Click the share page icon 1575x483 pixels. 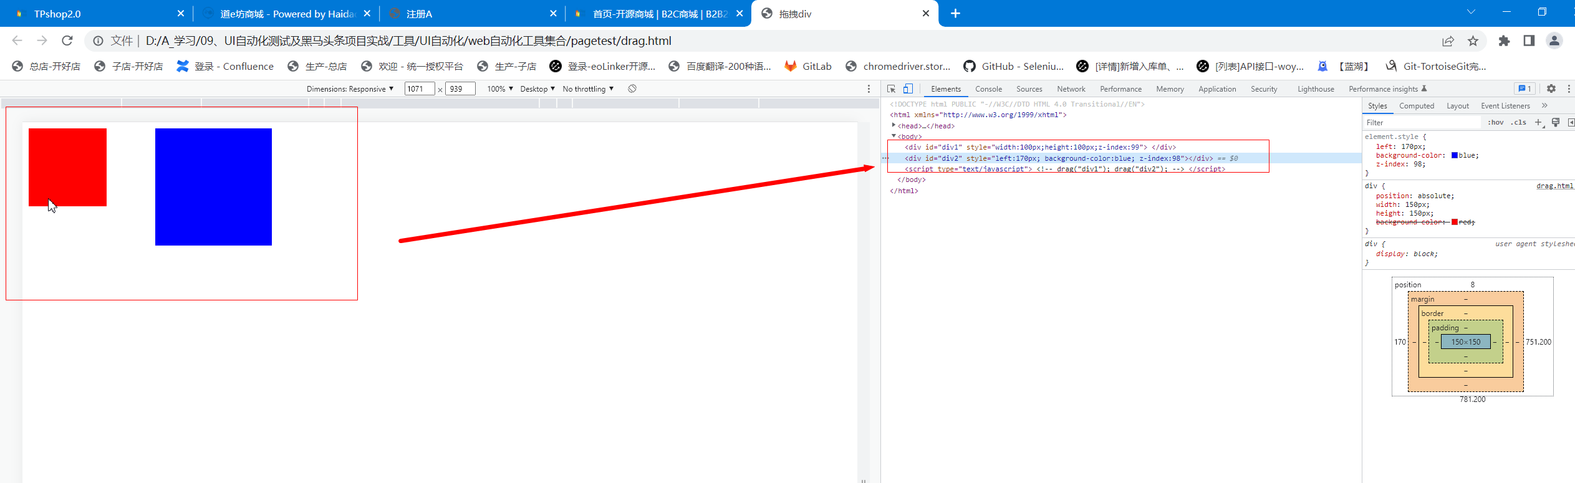(1448, 41)
